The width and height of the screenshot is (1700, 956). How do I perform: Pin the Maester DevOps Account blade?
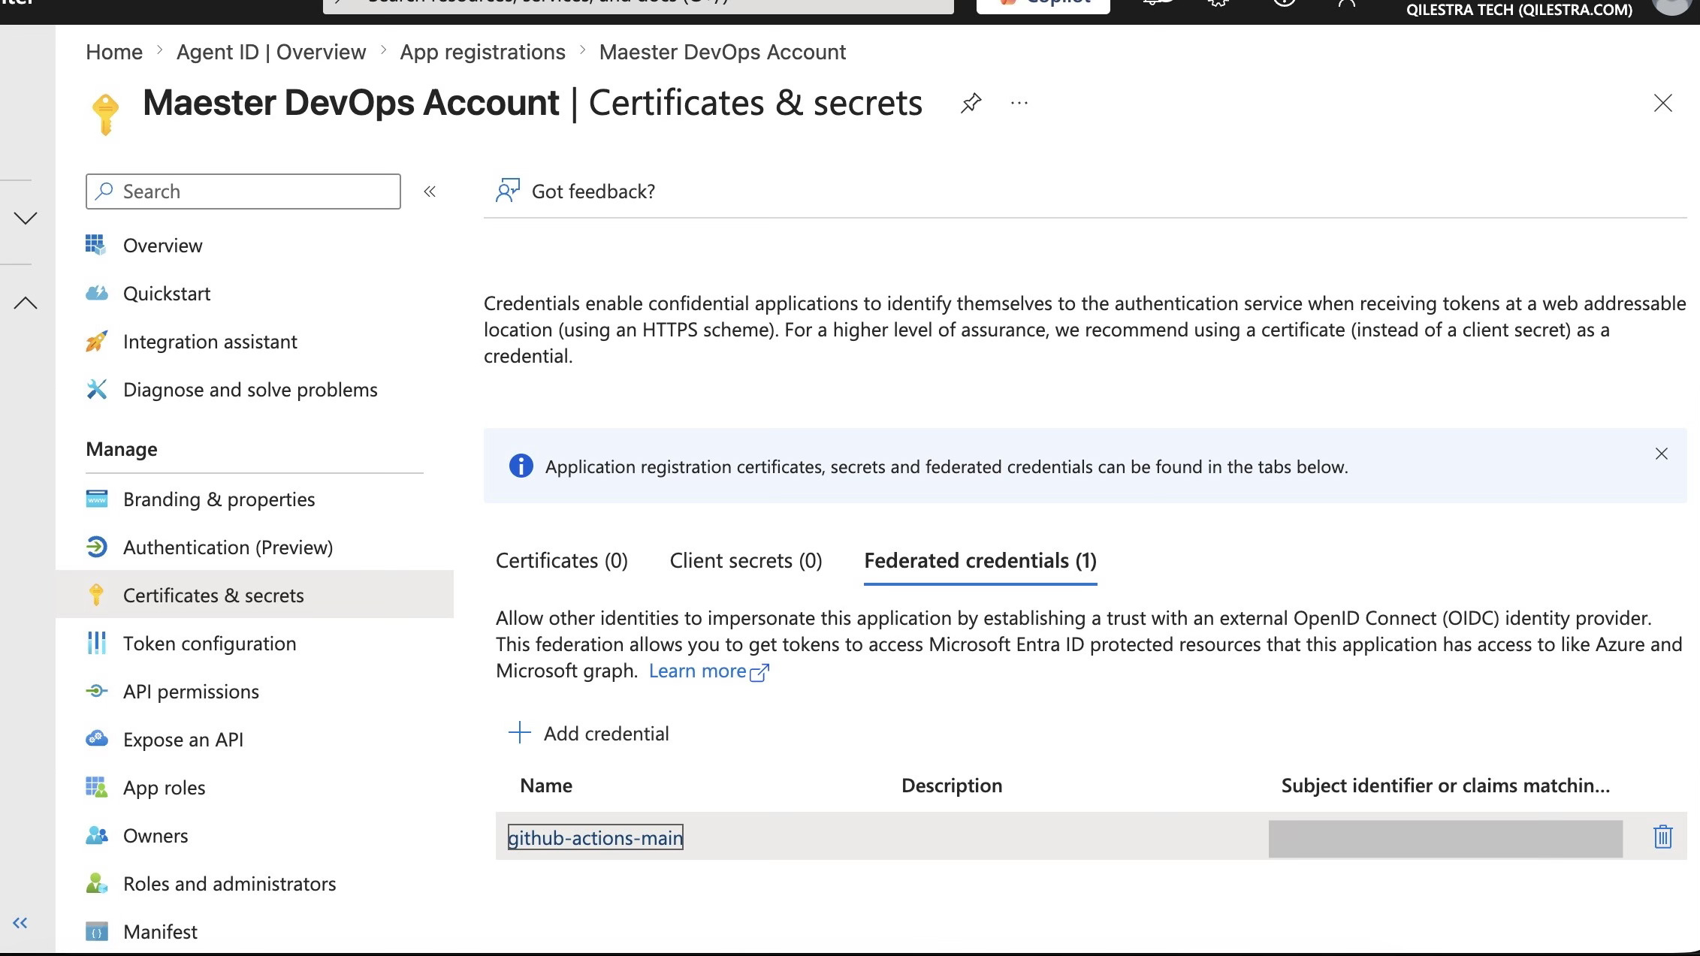971,103
